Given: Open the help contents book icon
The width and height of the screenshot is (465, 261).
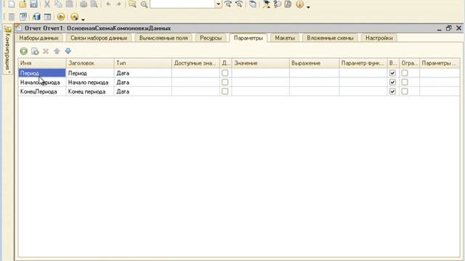Looking at the screenshot, I should 288,4.
